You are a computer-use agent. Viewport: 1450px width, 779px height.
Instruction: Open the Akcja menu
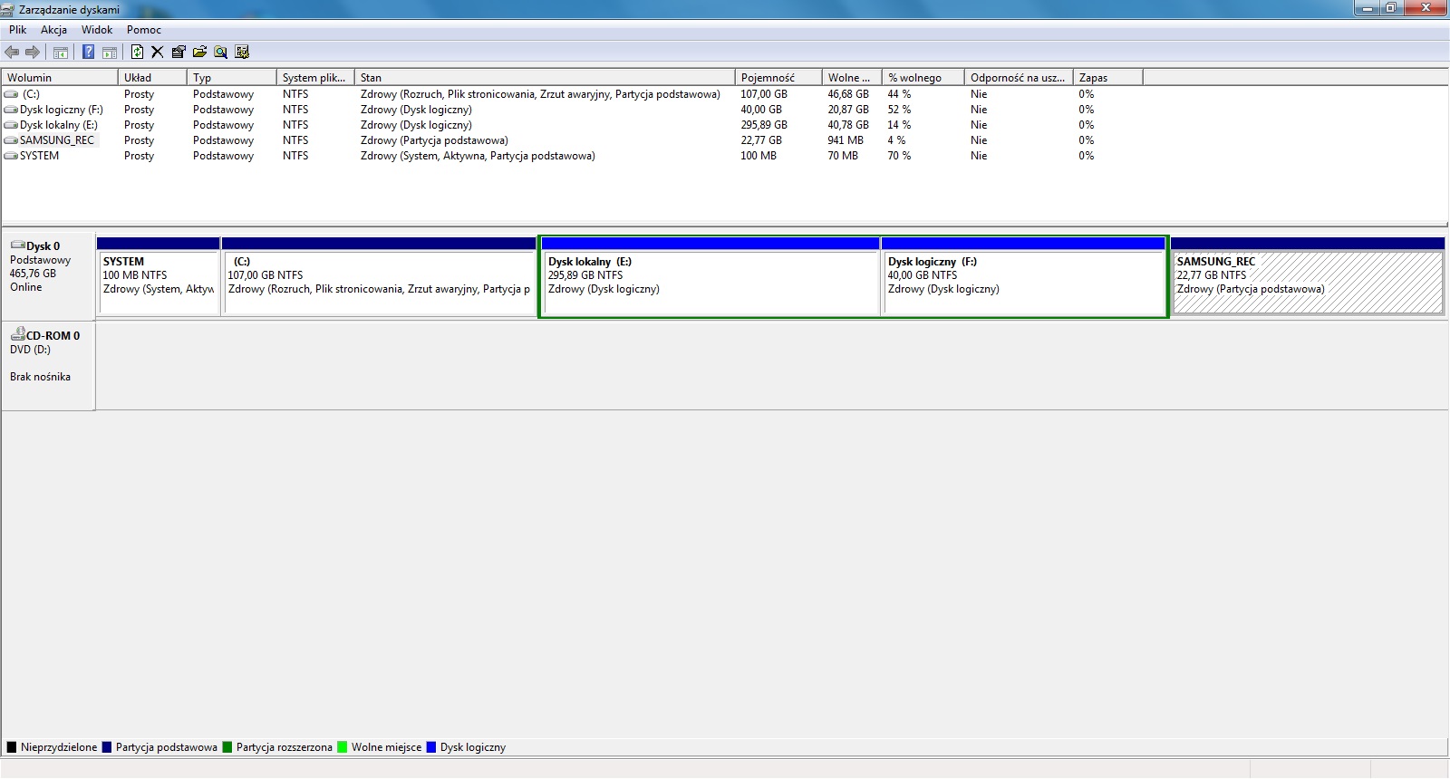pyautogui.click(x=53, y=30)
